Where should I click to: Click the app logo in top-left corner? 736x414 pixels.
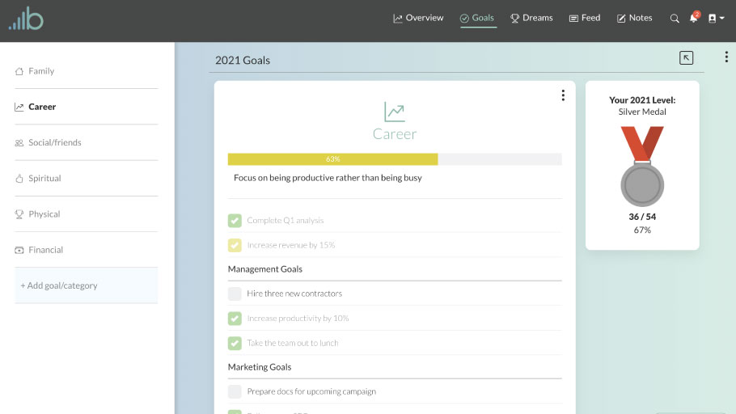click(26, 19)
